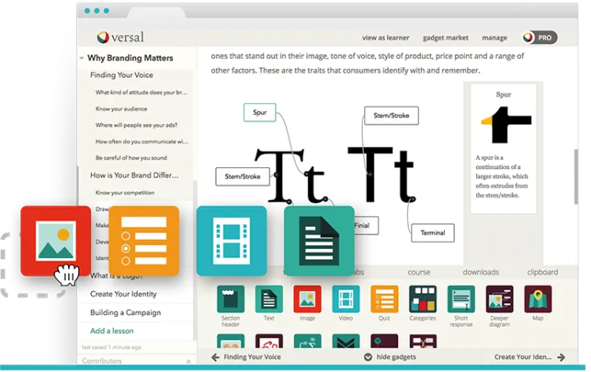Open the Building a Campaign lesson
Viewport: 591px width, 372px height.
click(125, 312)
